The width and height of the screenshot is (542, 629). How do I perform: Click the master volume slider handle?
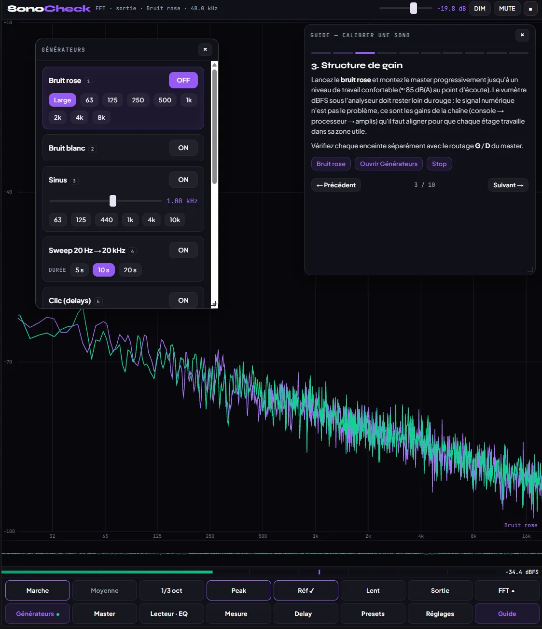coord(414,8)
